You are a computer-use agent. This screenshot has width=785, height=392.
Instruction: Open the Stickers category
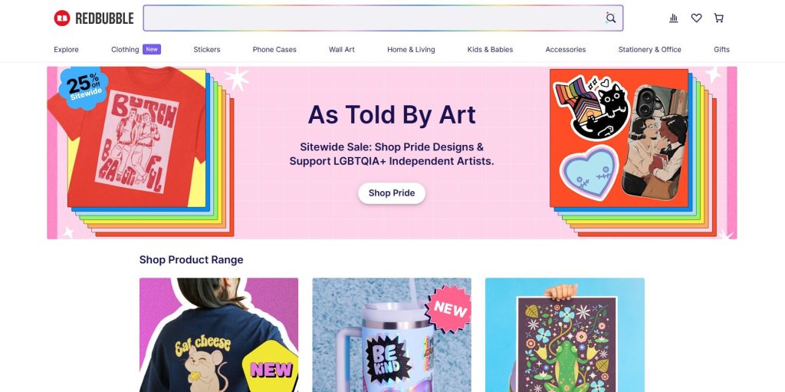207,50
